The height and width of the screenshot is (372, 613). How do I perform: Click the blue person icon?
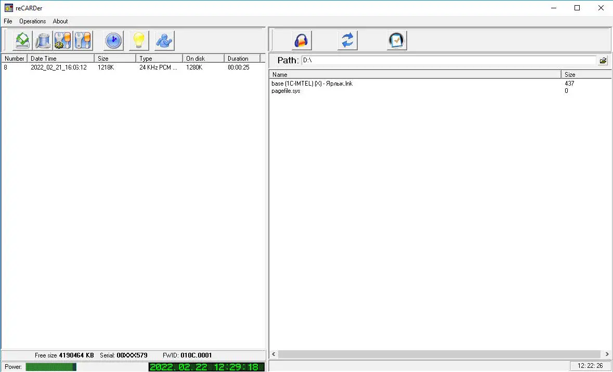[164, 40]
